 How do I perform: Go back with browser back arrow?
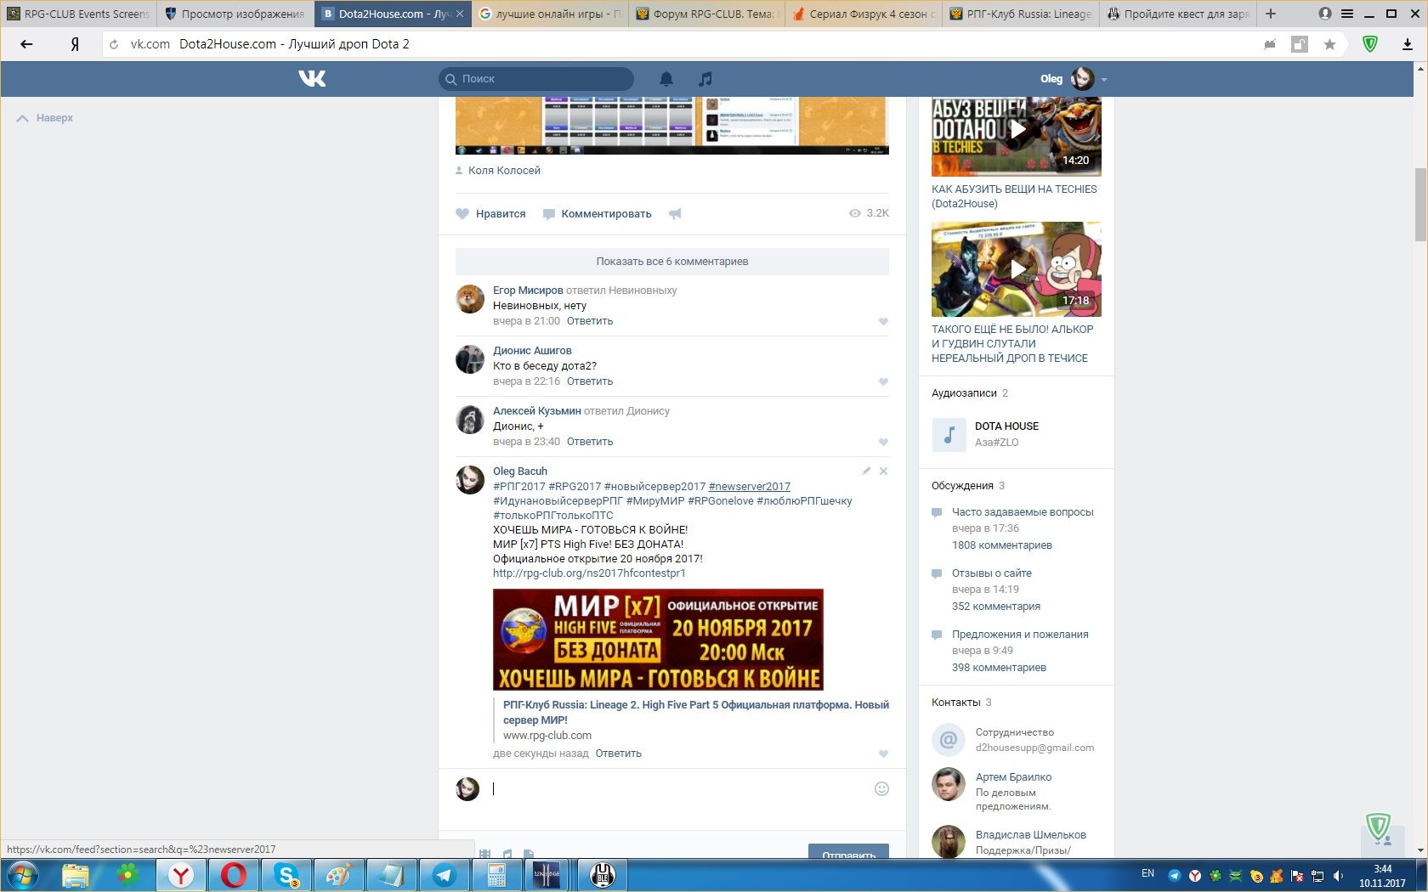click(26, 44)
